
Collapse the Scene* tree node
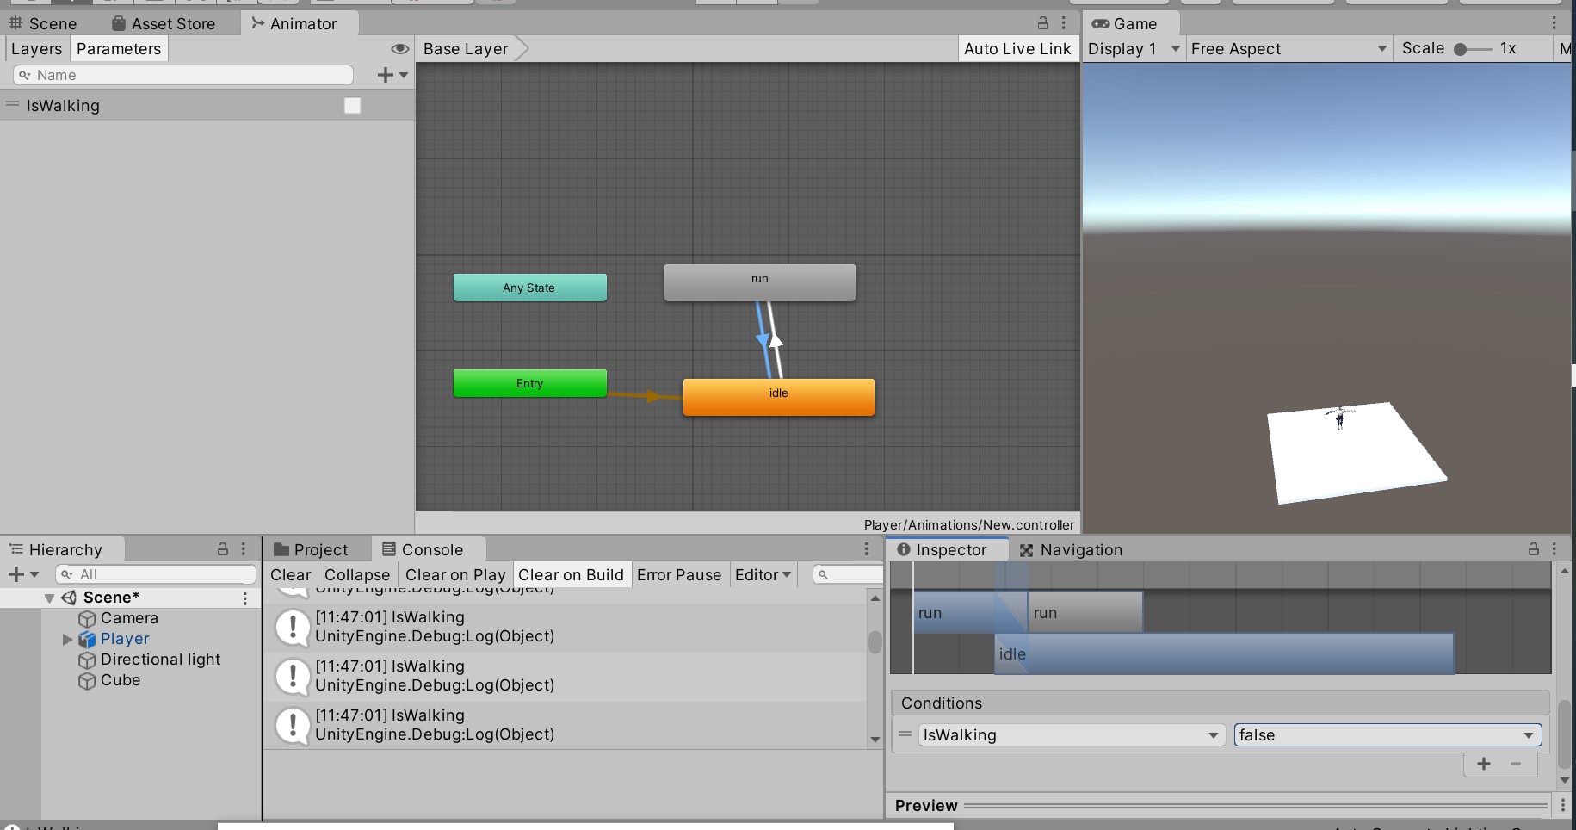[x=49, y=598]
